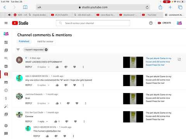Mute the audio-playing Safari tab speaker
Image resolution: width=186 pixels, height=139 pixels.
point(9,15)
